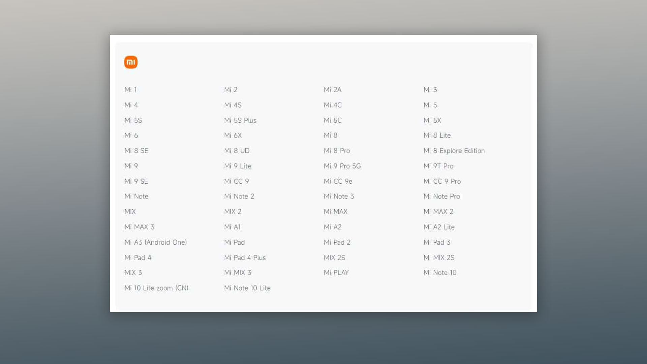Select the 'Mi 5S' entry
Image resolution: width=647 pixels, height=364 pixels.
133,120
